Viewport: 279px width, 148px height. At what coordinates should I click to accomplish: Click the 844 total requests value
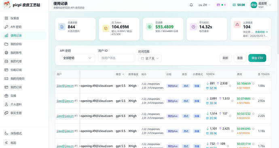click(x=71, y=27)
